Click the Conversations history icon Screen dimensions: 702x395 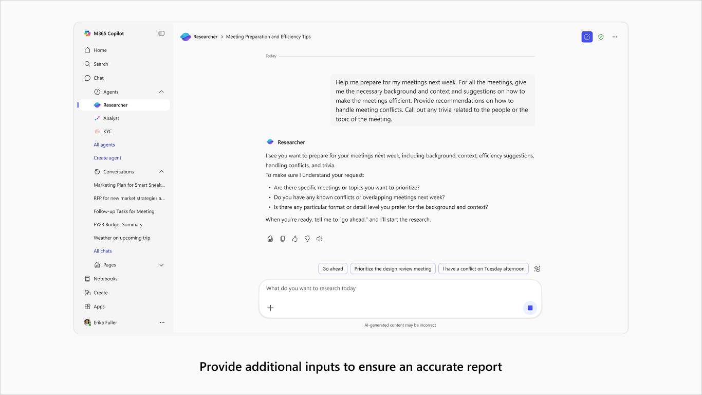tap(97, 172)
